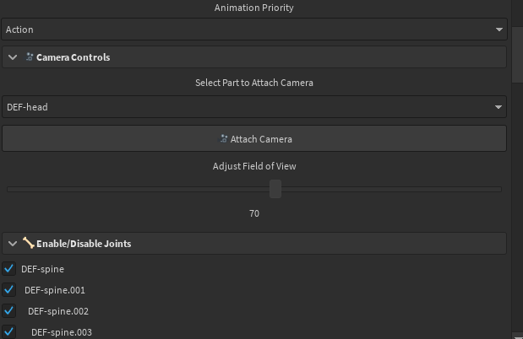523x339 pixels.
Task: Click the DEF-head dropdown arrow
Action: (498, 107)
